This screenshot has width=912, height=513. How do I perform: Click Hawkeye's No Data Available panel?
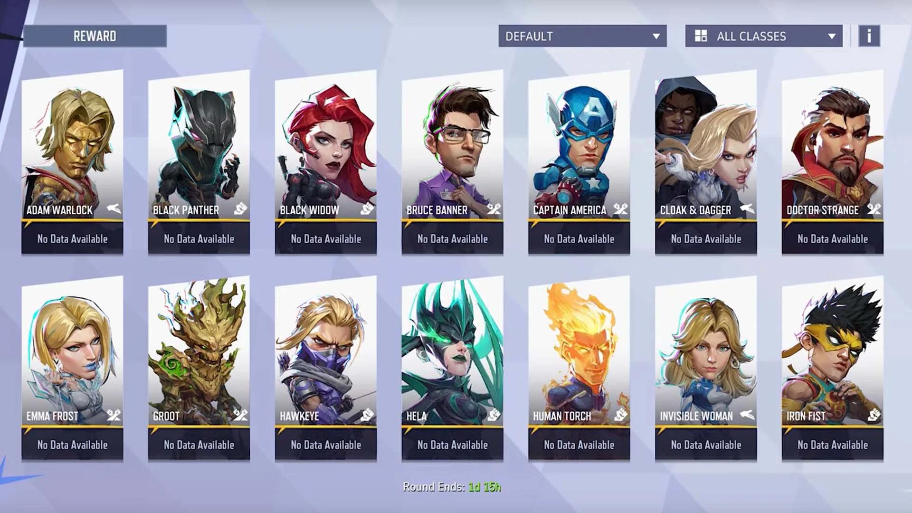click(x=325, y=445)
